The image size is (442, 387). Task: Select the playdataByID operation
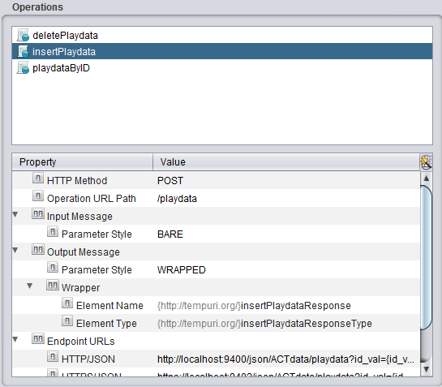[222, 67]
